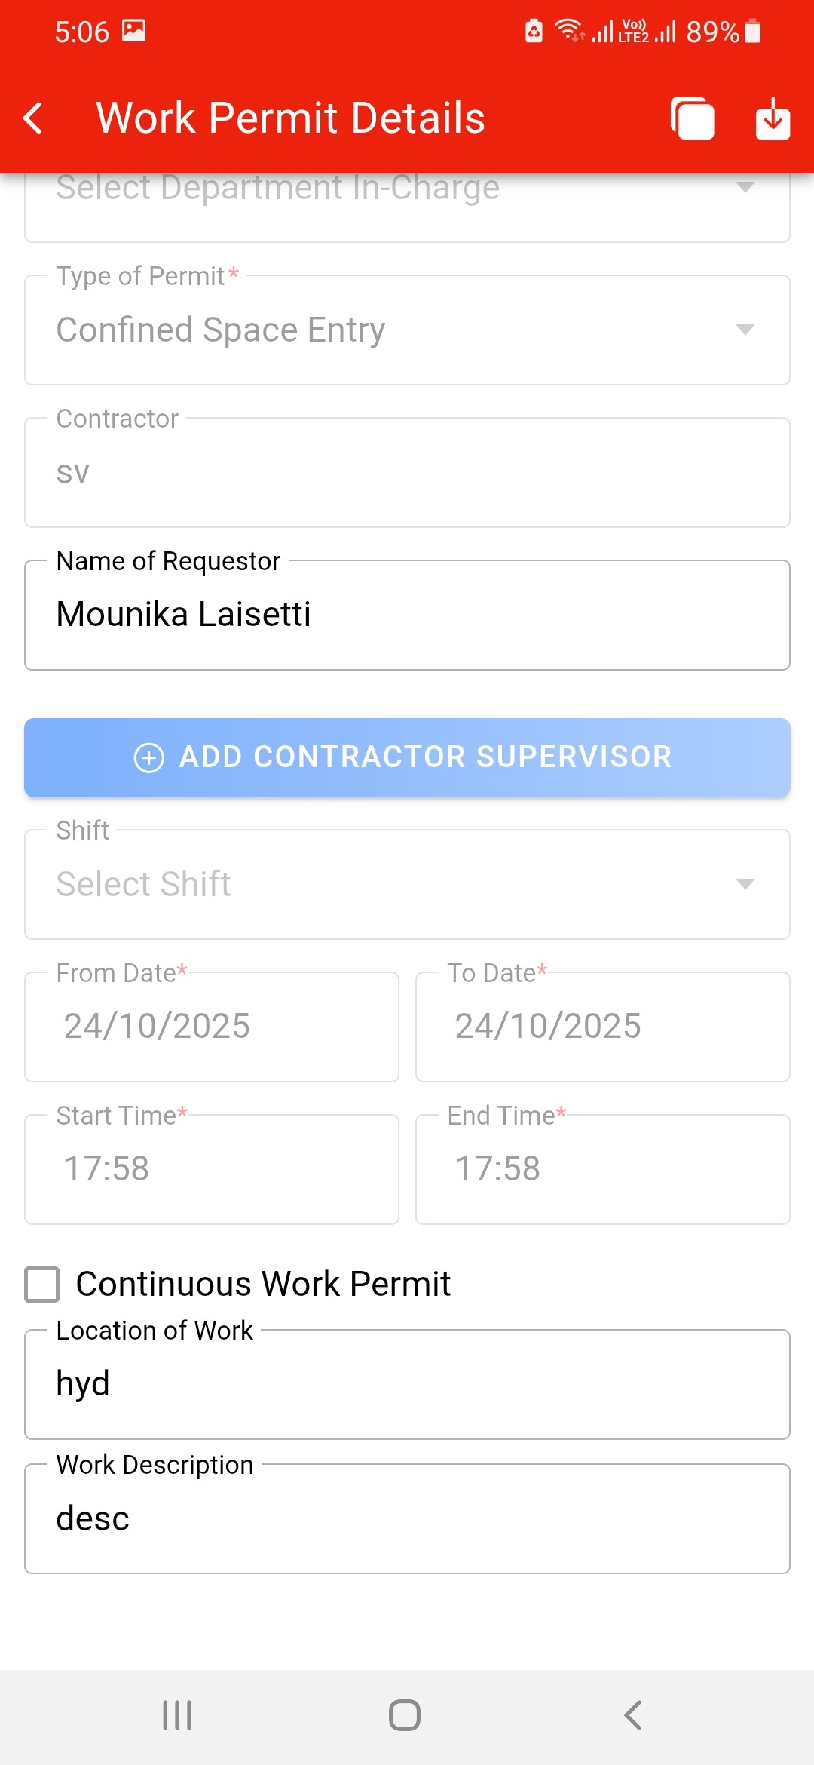Set the End Time field

click(x=602, y=1169)
